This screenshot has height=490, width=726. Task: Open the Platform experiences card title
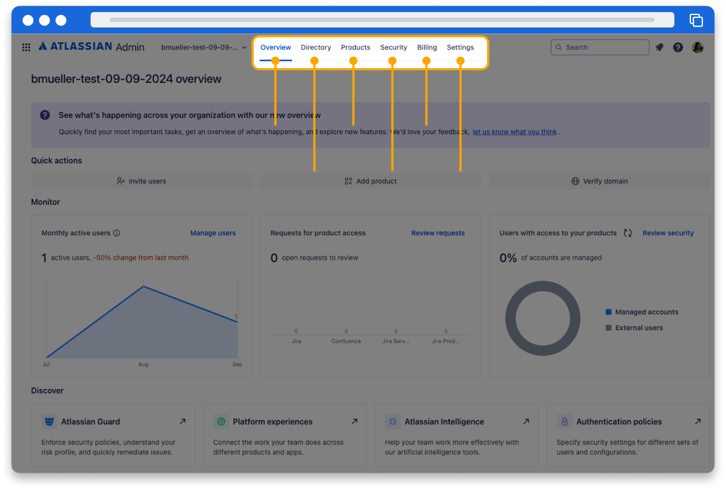pos(272,422)
